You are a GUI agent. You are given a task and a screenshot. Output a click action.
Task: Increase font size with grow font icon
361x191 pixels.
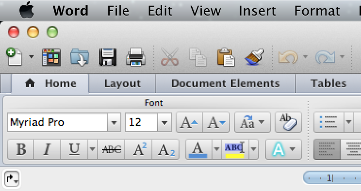pos(189,123)
